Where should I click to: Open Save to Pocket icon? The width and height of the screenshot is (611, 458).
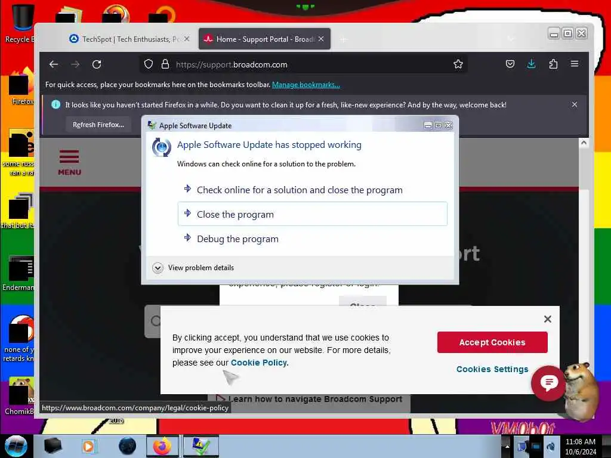(510, 64)
